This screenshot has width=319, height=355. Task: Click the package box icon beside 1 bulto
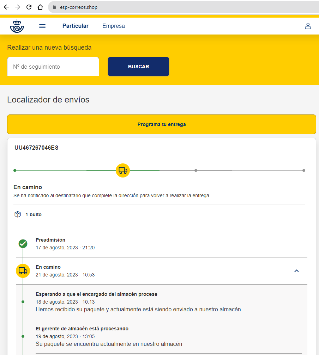point(18,214)
